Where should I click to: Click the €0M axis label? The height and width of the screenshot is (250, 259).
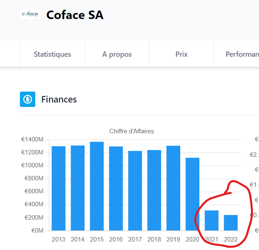pyautogui.click(x=37, y=231)
